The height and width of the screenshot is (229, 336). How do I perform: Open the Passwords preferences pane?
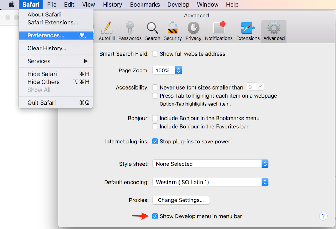[130, 31]
